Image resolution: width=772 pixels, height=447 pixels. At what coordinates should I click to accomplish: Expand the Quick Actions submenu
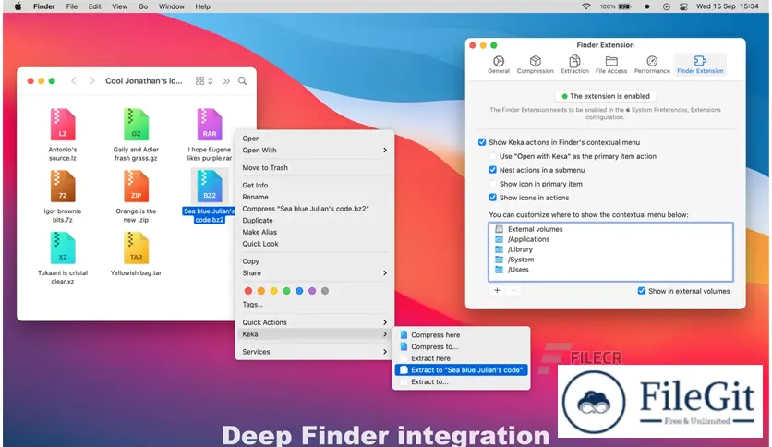(x=314, y=322)
